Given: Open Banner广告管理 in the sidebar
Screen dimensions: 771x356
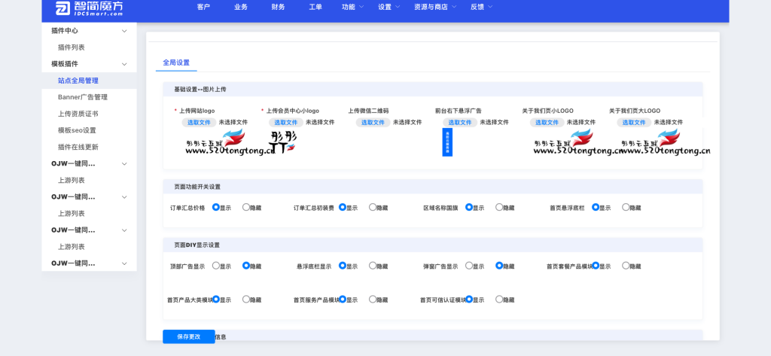Looking at the screenshot, I should coord(83,97).
